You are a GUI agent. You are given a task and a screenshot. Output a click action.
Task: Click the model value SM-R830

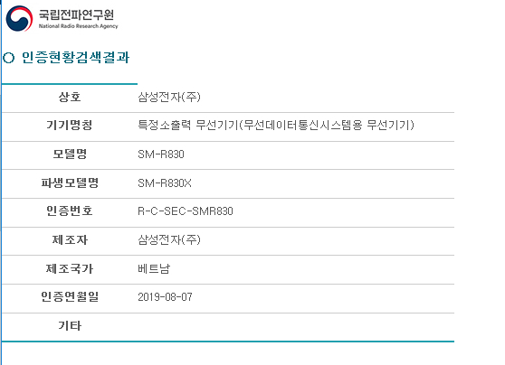tap(161, 154)
